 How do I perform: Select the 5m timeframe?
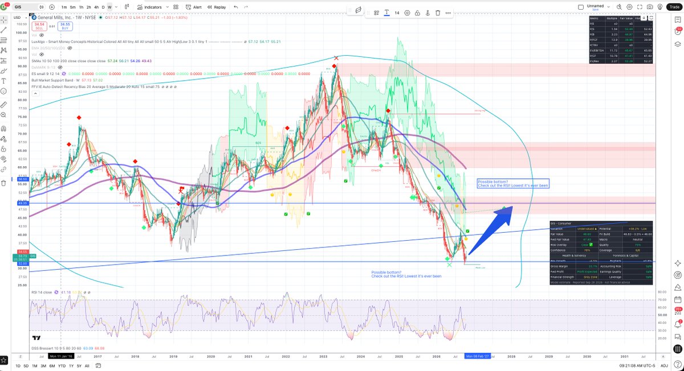pyautogui.click(x=73, y=7)
